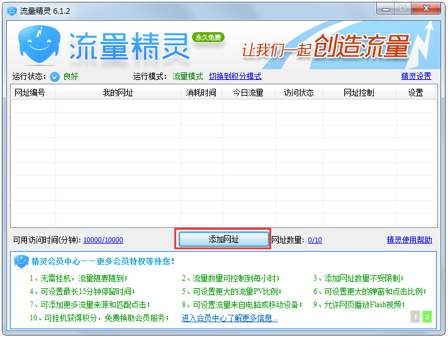Screen dimensions: 448x338
Task: Switch to member info page 1
Action: (x=415, y=317)
